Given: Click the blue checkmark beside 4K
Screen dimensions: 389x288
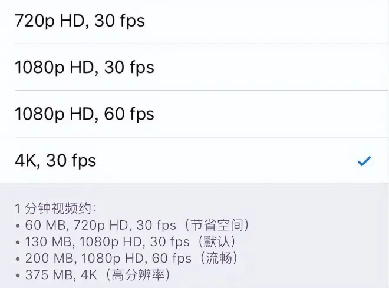Looking at the screenshot, I should (364, 161).
